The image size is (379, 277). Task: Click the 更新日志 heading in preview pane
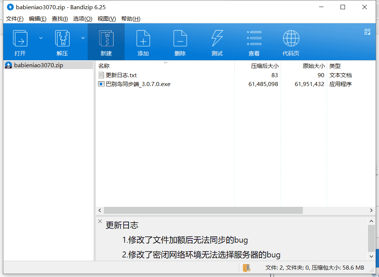pyautogui.click(x=122, y=225)
